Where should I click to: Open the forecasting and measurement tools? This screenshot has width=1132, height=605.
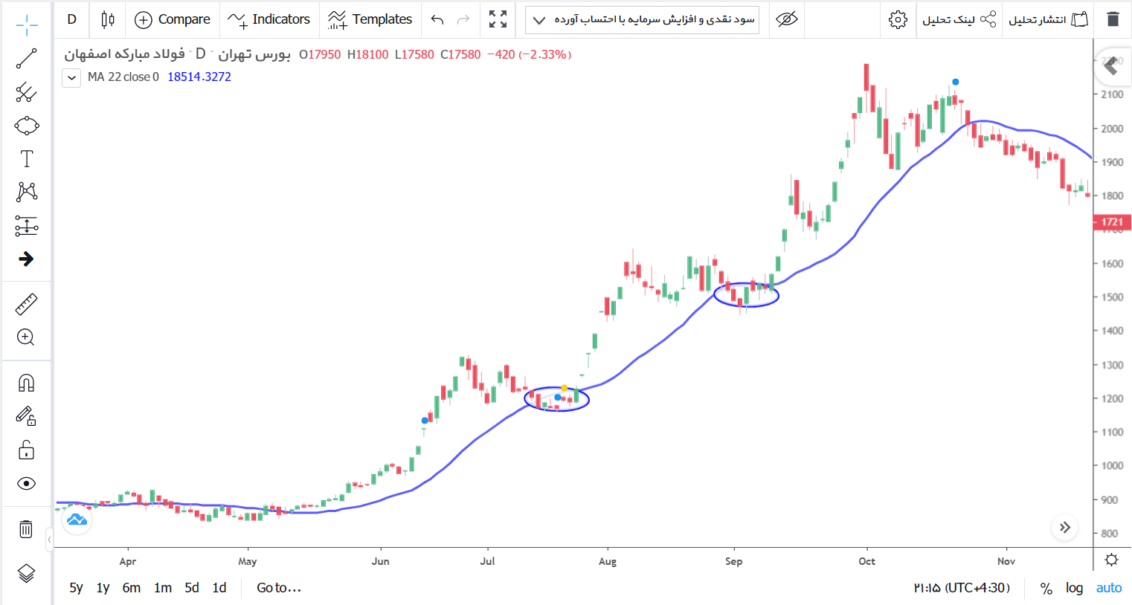pyautogui.click(x=26, y=225)
